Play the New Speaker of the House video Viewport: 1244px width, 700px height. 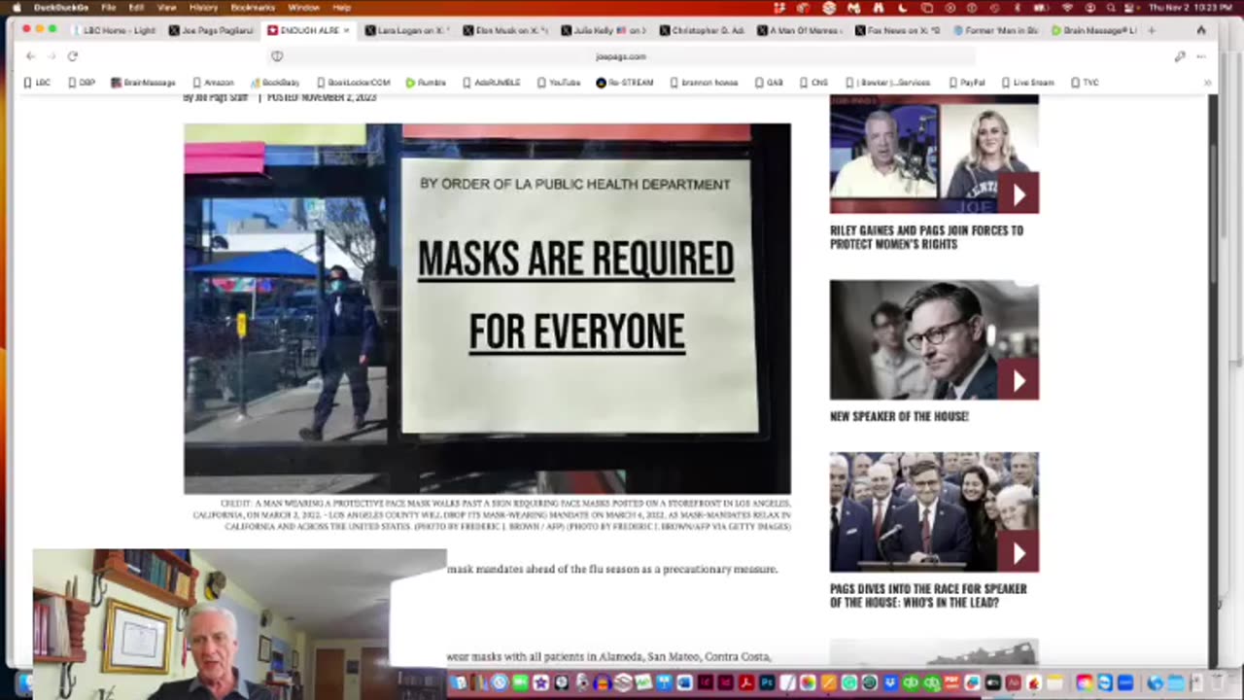1019,381
